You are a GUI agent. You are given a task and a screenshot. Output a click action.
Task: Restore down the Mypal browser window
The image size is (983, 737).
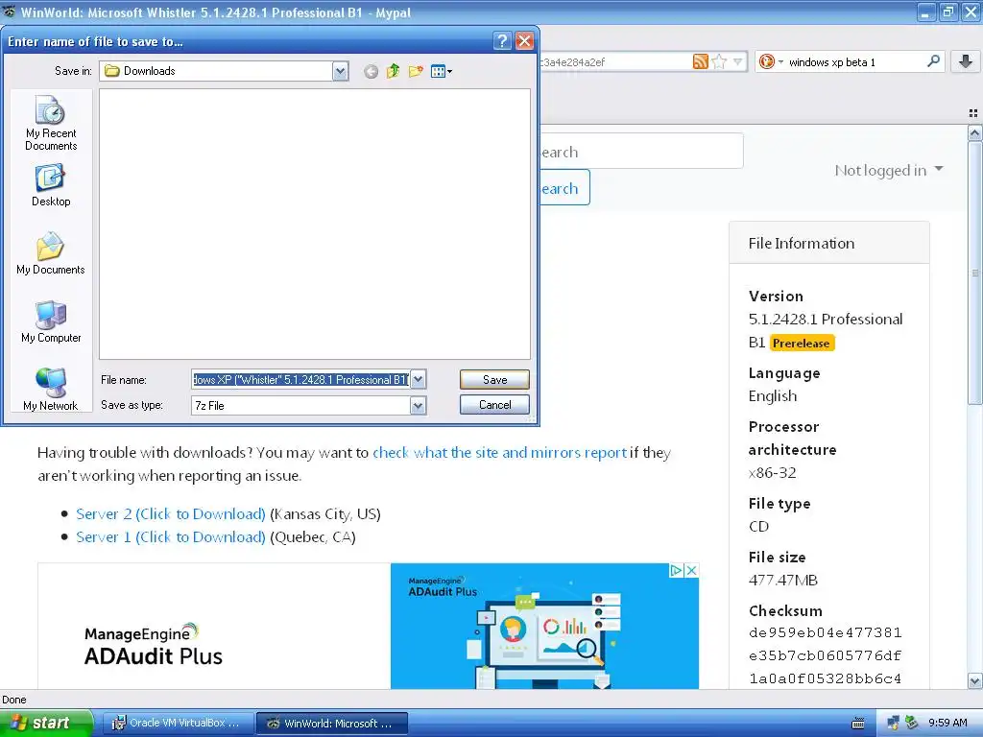[x=948, y=12]
